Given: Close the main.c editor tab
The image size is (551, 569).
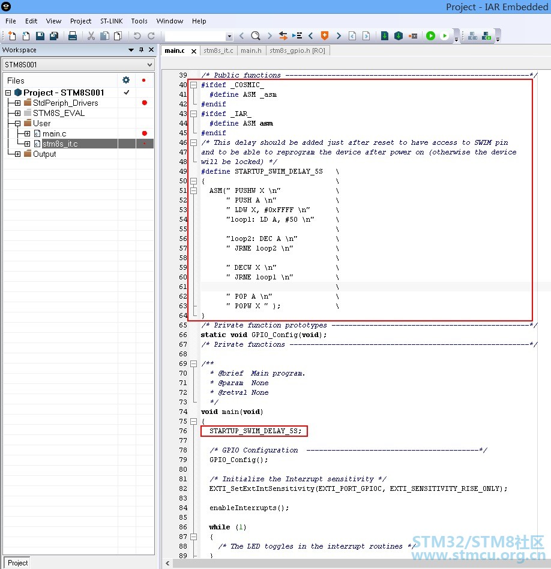Looking at the screenshot, I should click(194, 51).
